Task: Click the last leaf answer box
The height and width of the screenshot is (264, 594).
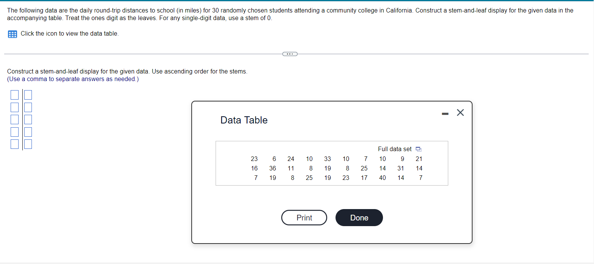Action: tap(28, 144)
